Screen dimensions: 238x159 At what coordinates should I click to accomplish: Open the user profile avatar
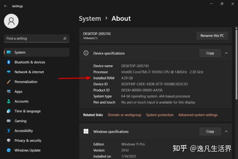coord(11,21)
